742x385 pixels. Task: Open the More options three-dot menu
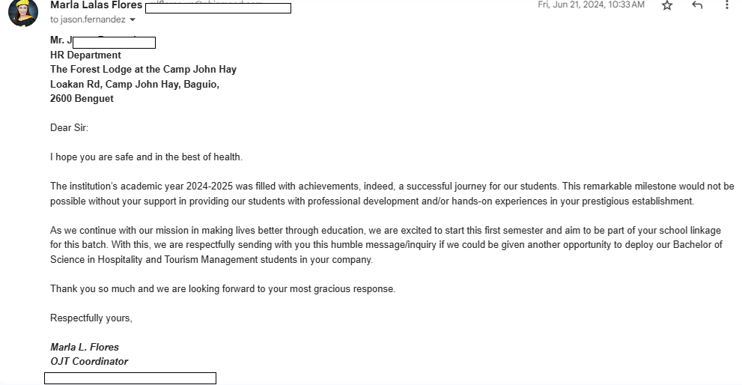coord(727,5)
